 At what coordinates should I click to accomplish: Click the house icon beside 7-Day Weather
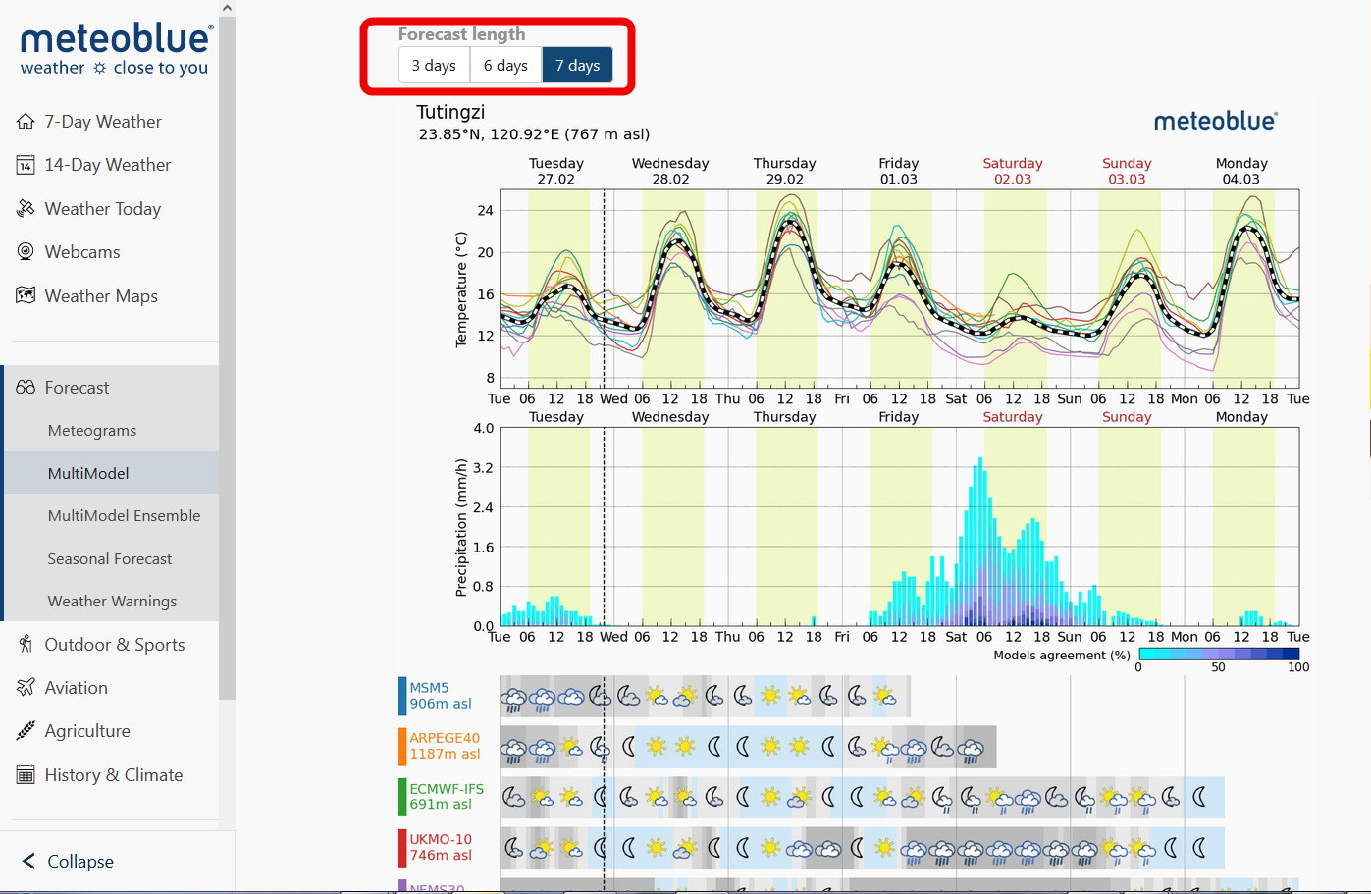click(26, 122)
